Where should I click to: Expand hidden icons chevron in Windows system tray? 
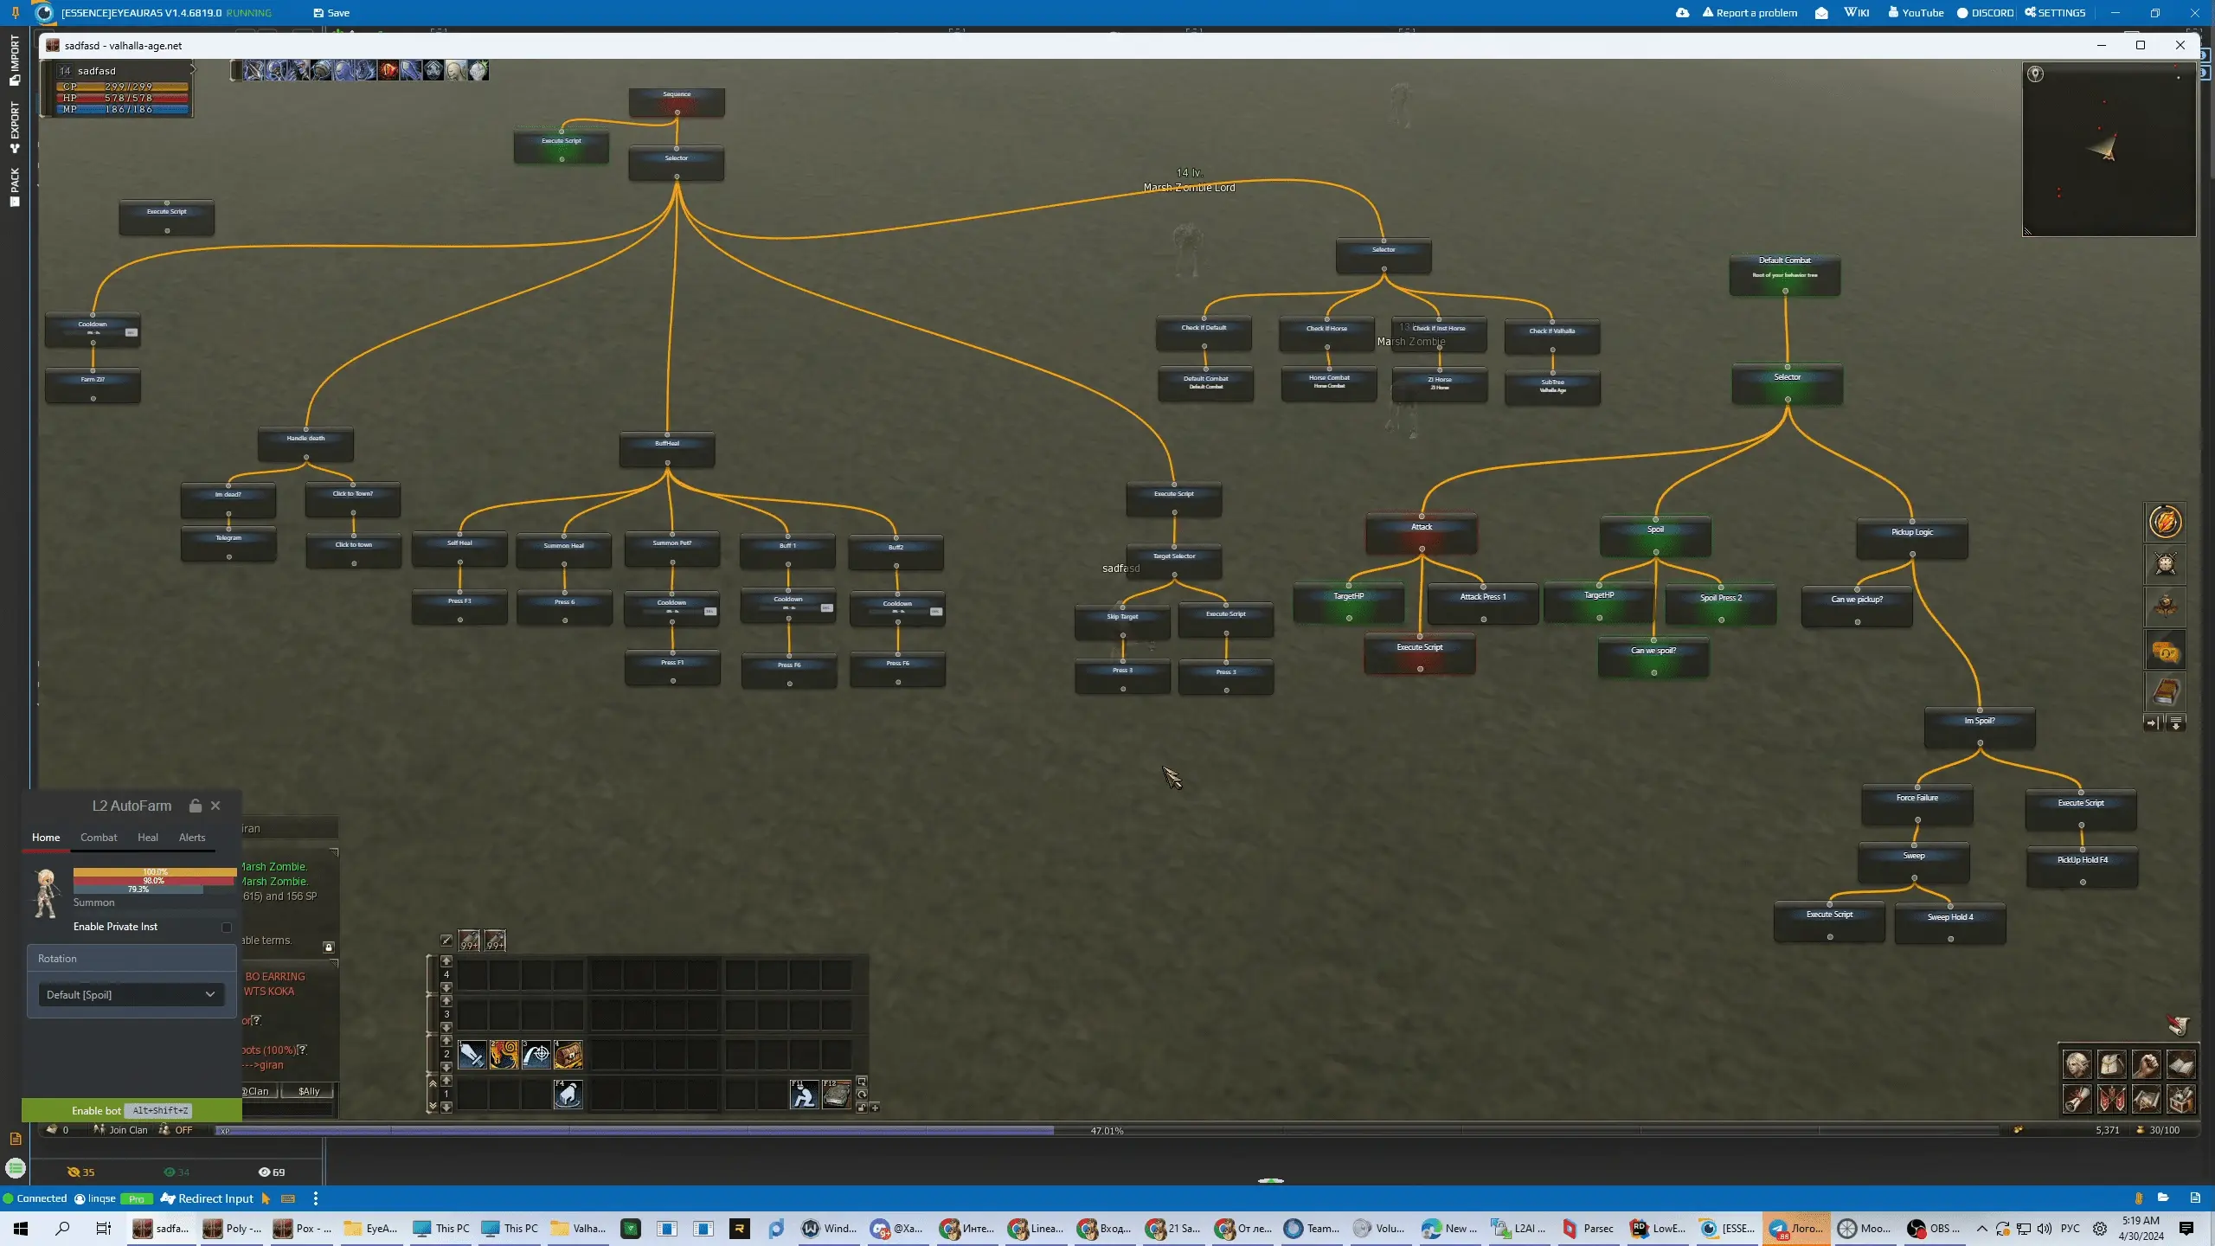coord(1982,1228)
